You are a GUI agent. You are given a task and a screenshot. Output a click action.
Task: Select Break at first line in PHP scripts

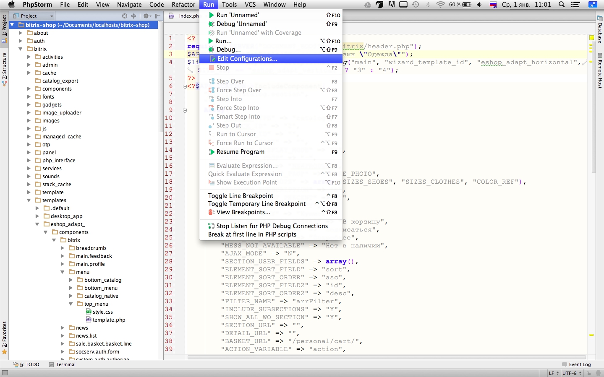[x=271, y=234]
